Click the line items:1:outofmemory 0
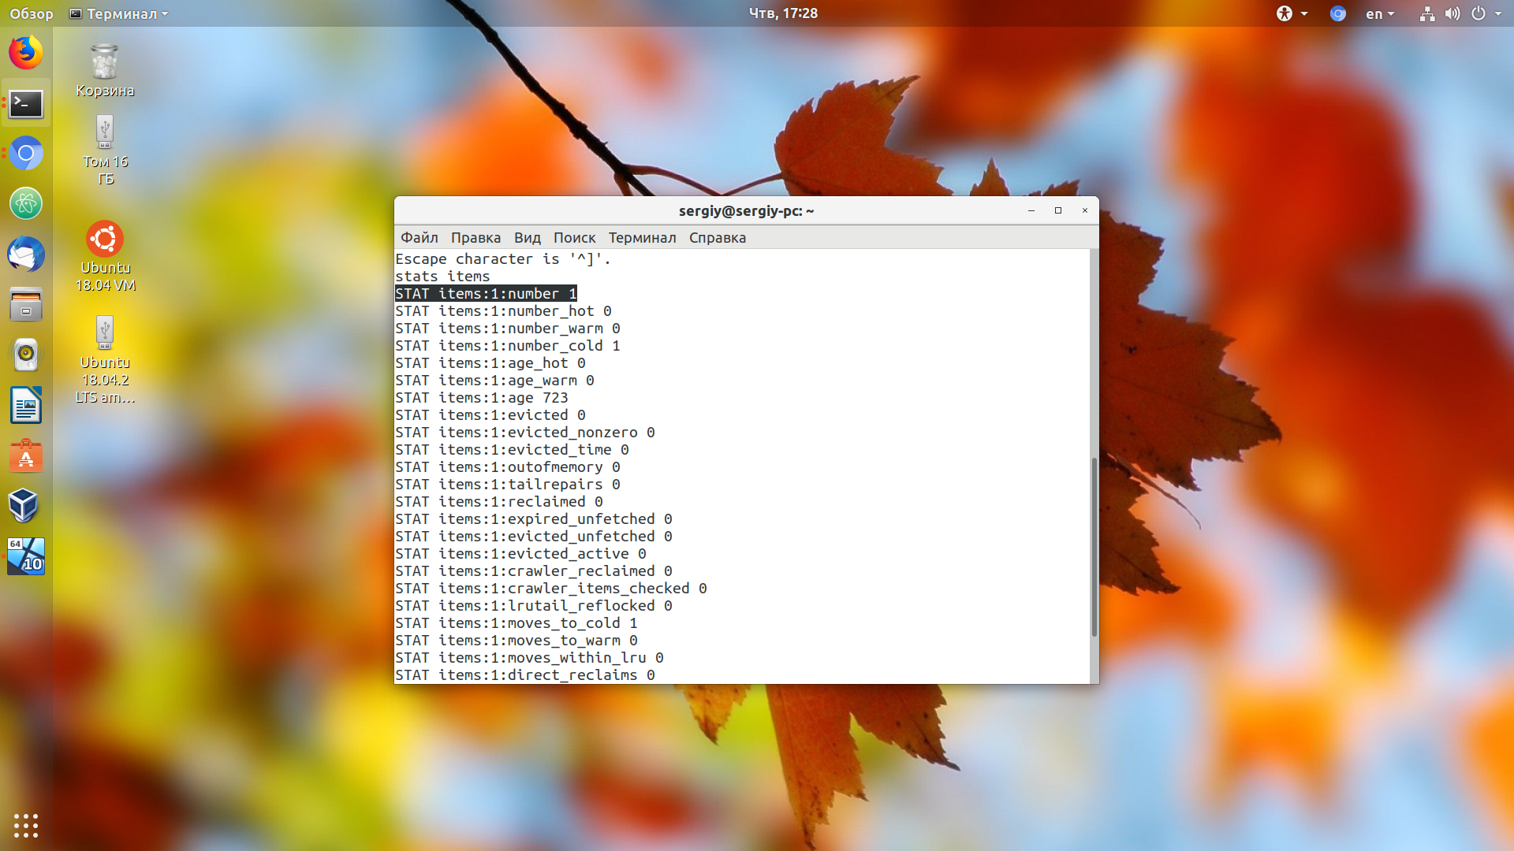1514x851 pixels. [x=507, y=466]
